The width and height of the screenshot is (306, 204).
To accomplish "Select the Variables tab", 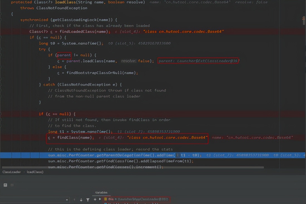I will point(101,192).
